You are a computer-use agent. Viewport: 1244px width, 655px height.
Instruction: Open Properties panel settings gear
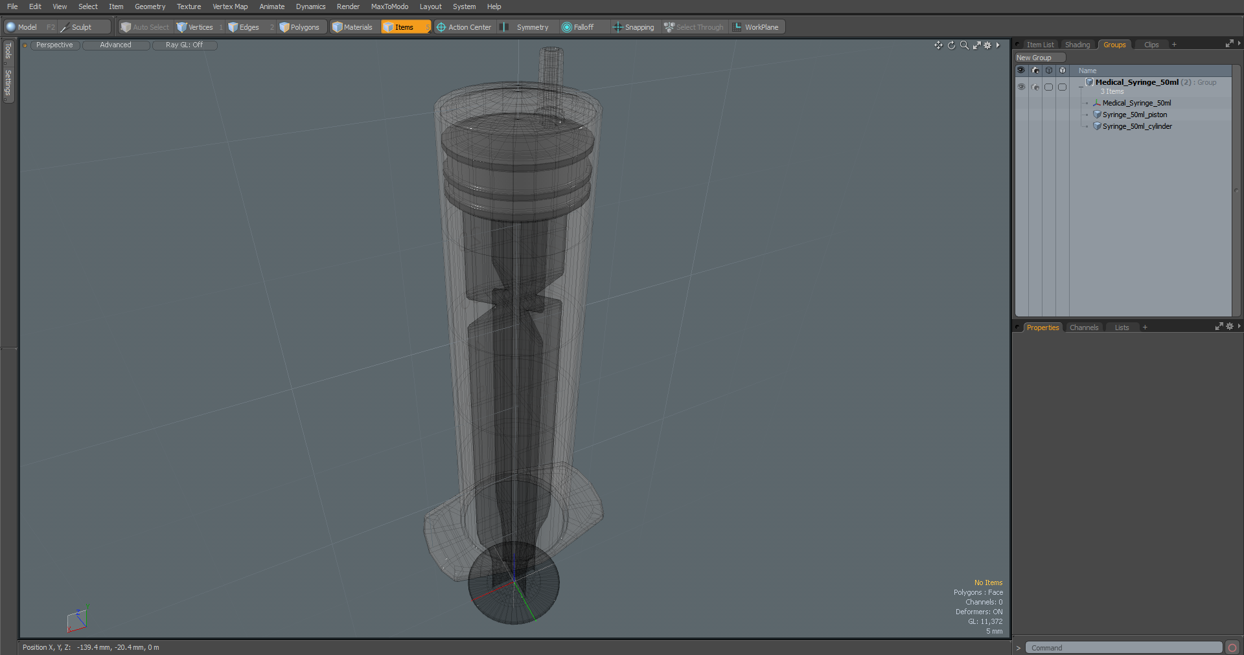1230,327
